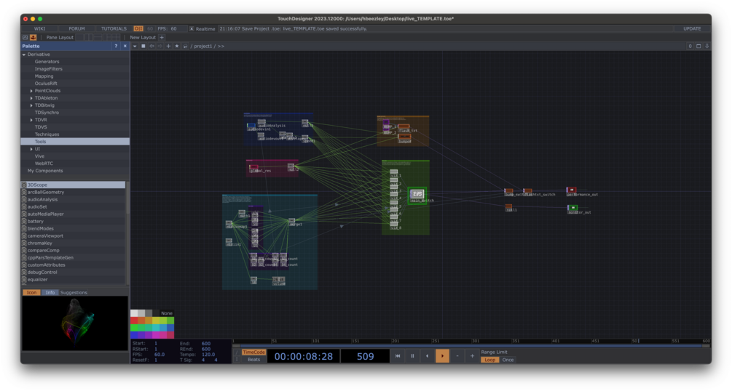Bookmark the network with the star icon
The image size is (732, 391).
[177, 46]
